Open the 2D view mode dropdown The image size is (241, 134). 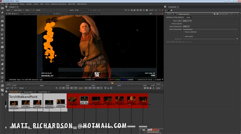coord(153,14)
